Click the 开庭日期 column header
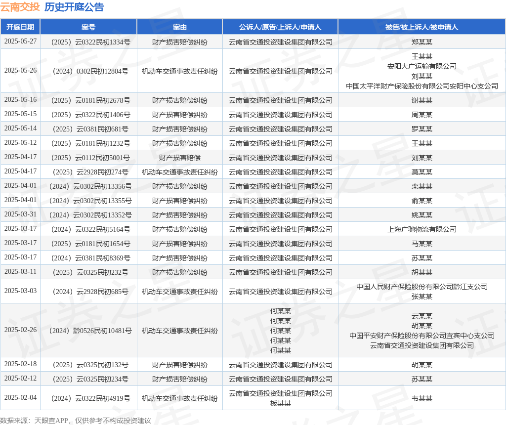Screen dimensions: 506x425 tap(20, 27)
